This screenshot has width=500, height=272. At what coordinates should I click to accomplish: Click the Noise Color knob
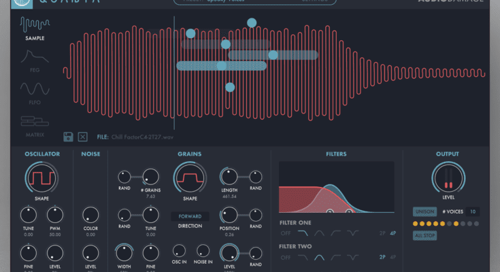[x=90, y=213]
